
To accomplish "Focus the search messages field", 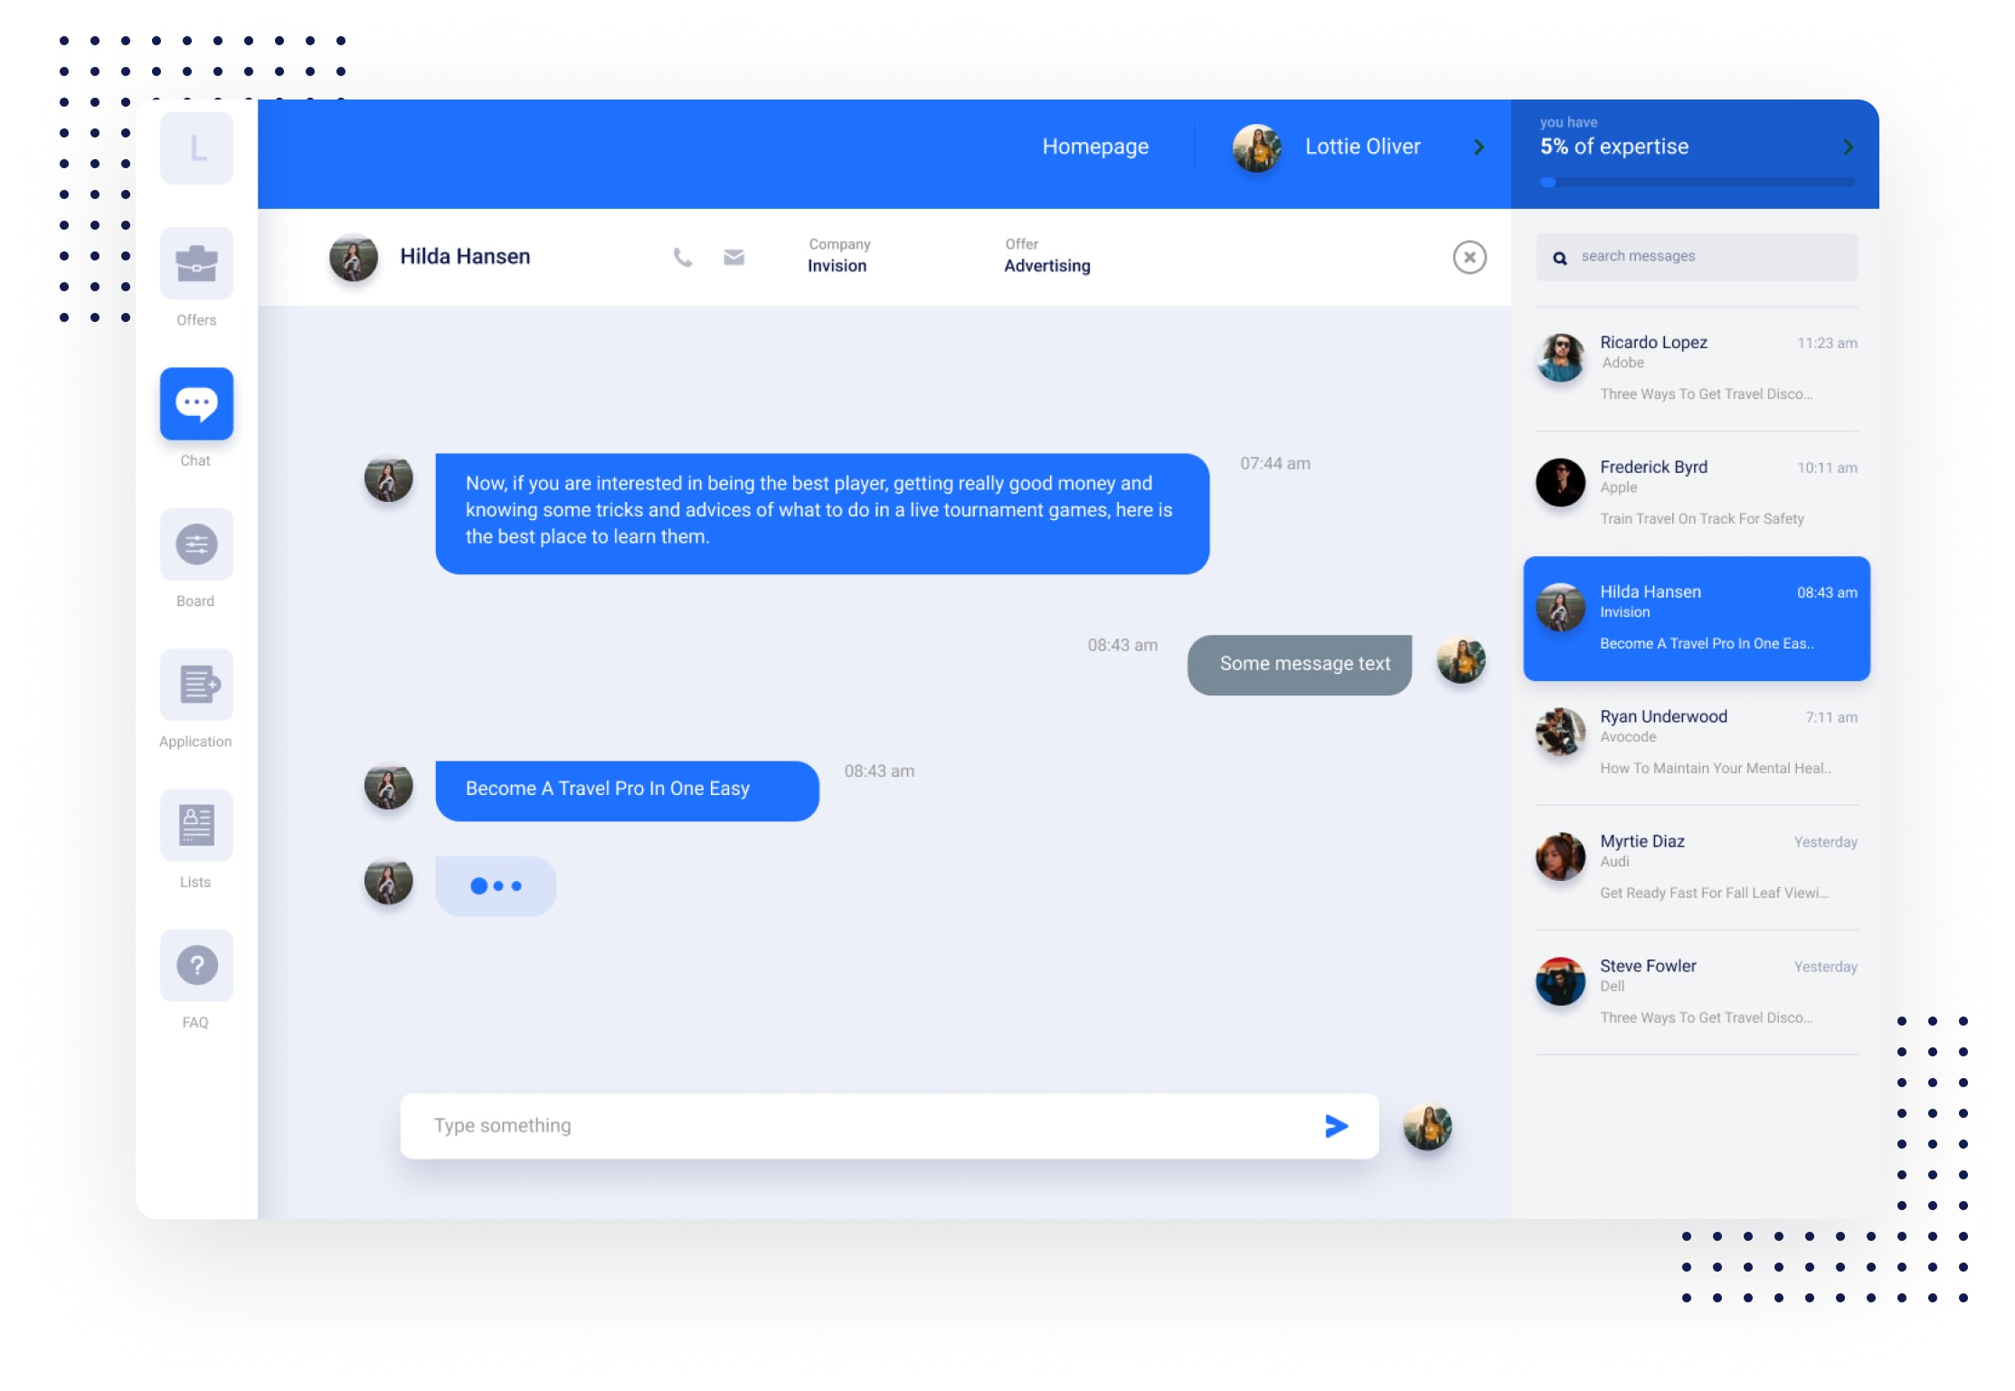I will pyautogui.click(x=1697, y=257).
